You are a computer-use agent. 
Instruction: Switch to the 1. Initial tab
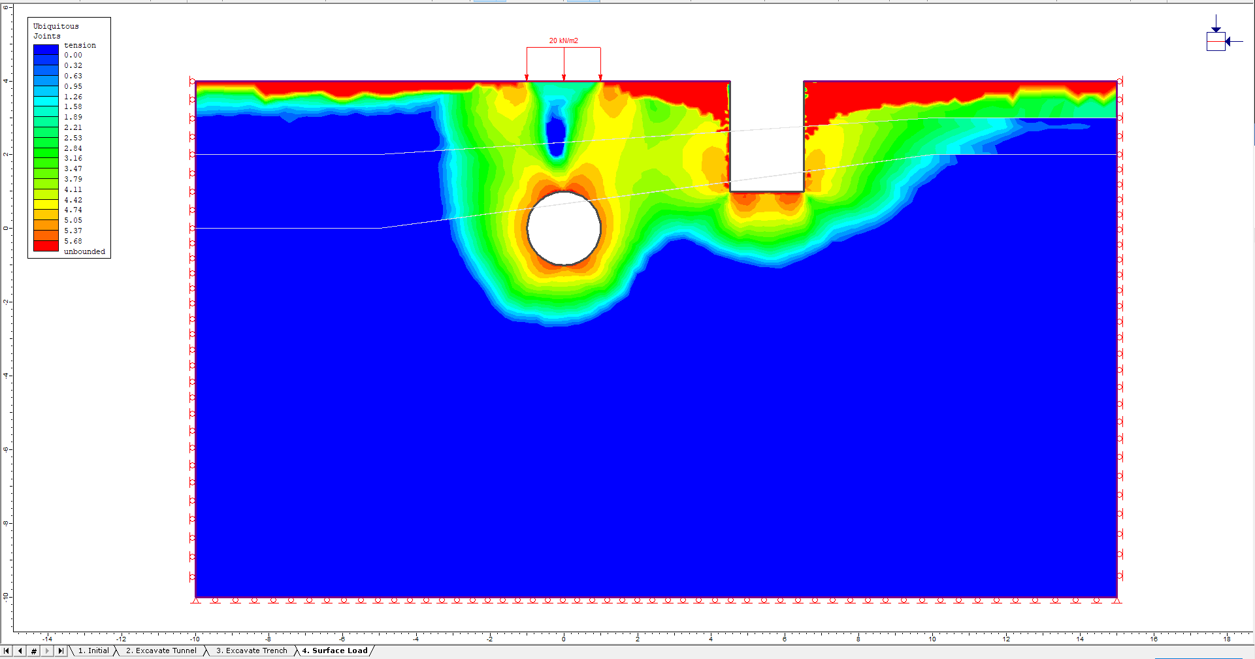pyautogui.click(x=93, y=651)
